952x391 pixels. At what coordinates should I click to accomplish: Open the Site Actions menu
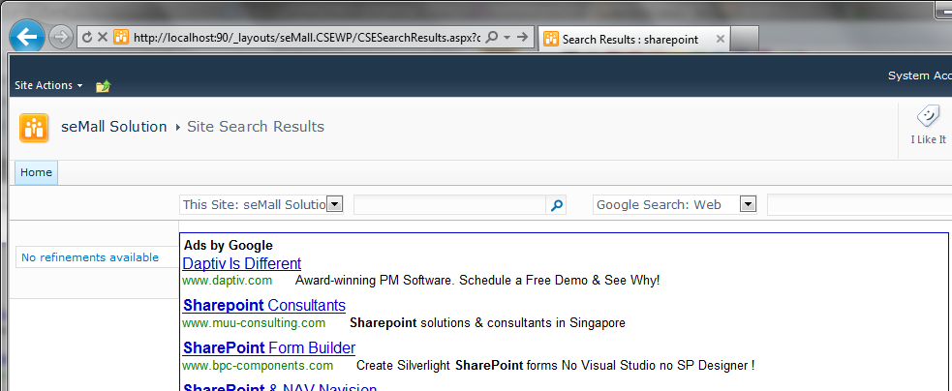(48, 85)
